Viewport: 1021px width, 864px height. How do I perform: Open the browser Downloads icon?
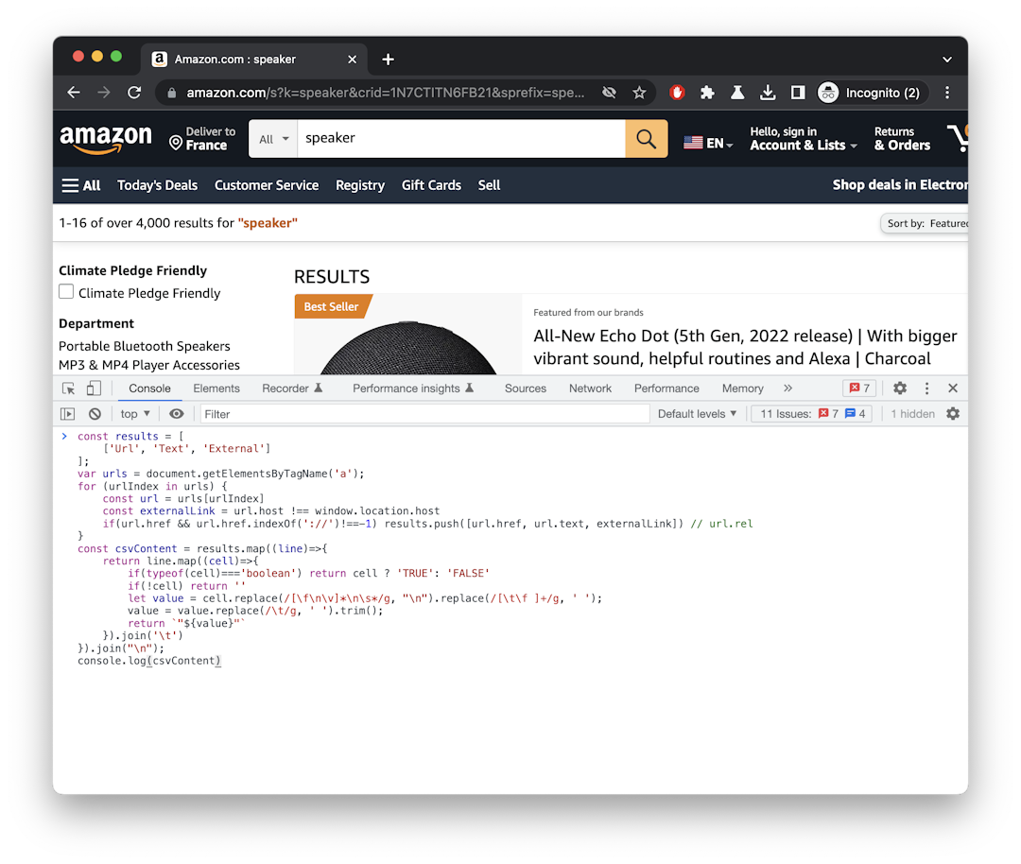click(768, 93)
